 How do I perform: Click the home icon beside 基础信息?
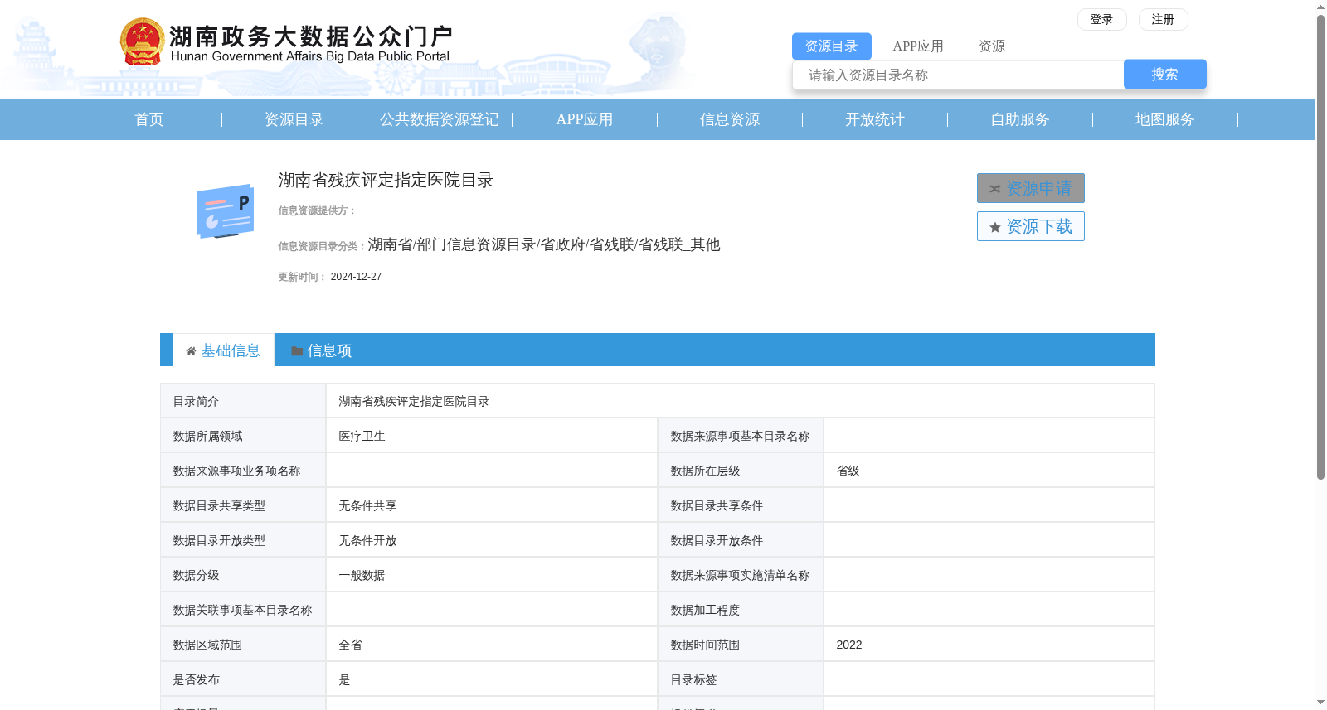click(191, 351)
